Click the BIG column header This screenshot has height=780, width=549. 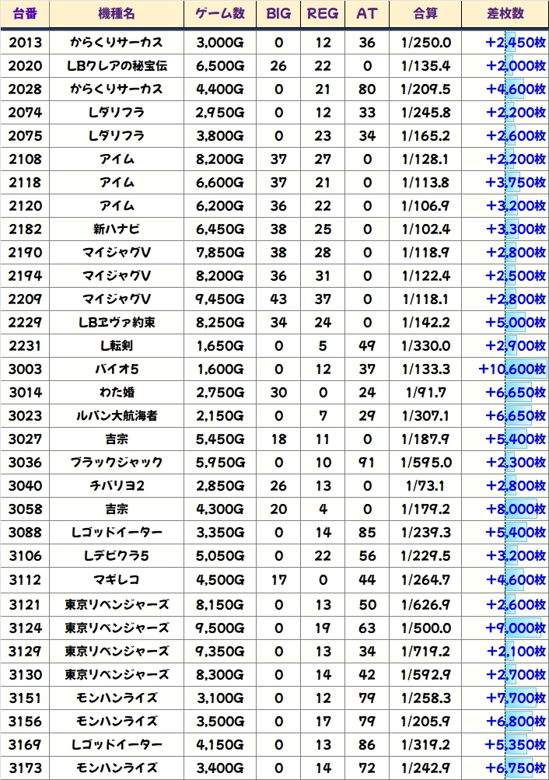click(x=278, y=14)
